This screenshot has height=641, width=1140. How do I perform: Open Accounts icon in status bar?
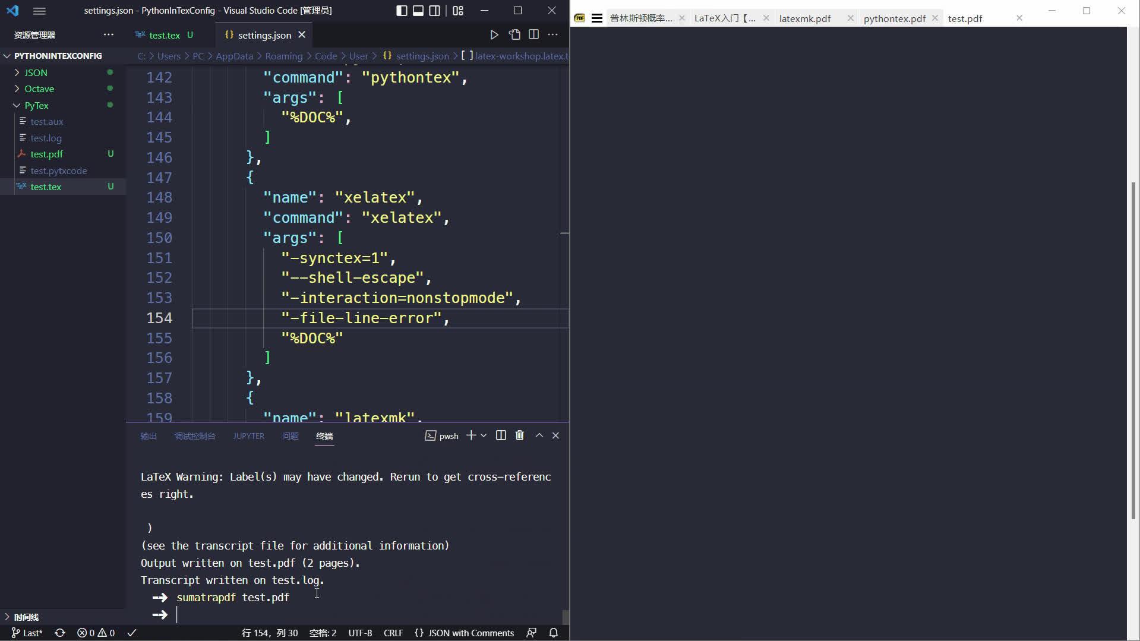tap(531, 633)
